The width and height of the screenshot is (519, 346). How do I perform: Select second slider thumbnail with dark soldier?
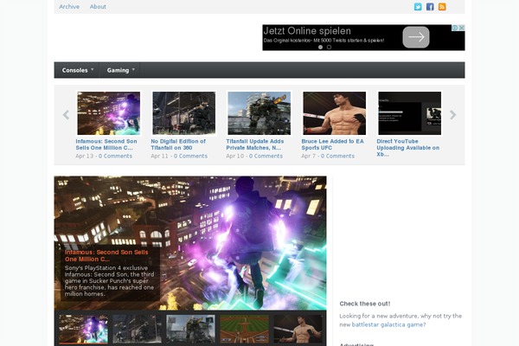[137, 329]
